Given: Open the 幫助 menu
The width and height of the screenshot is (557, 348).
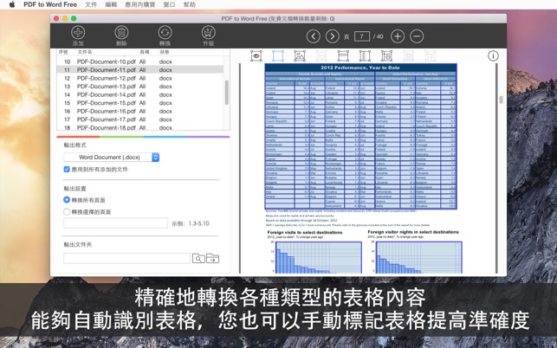Looking at the screenshot, I should [x=190, y=4].
